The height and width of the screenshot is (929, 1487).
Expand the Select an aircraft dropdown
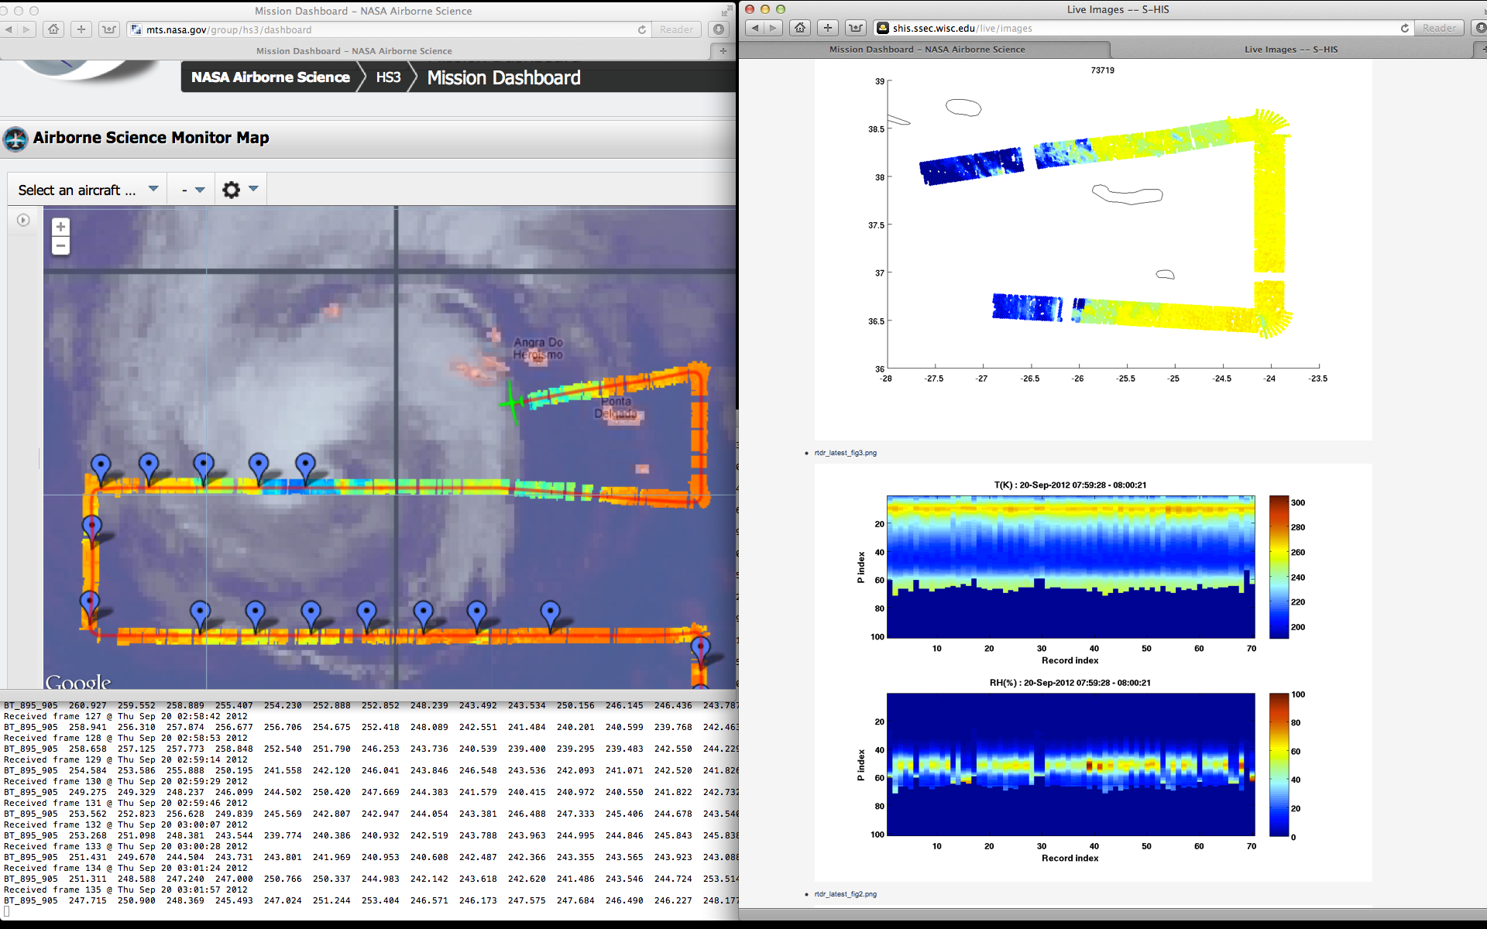(87, 190)
